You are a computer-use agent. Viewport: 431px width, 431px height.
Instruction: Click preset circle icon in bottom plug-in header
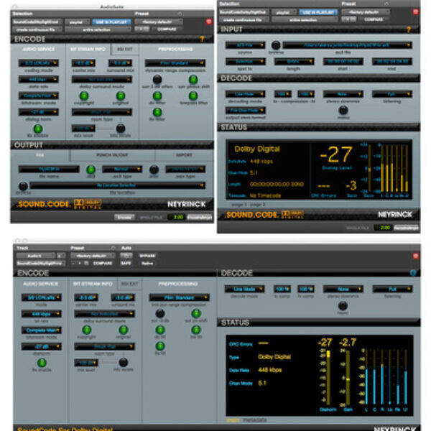pyautogui.click(x=113, y=248)
